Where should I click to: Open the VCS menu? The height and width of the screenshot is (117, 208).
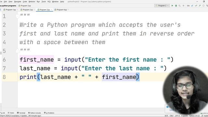point(49,2)
